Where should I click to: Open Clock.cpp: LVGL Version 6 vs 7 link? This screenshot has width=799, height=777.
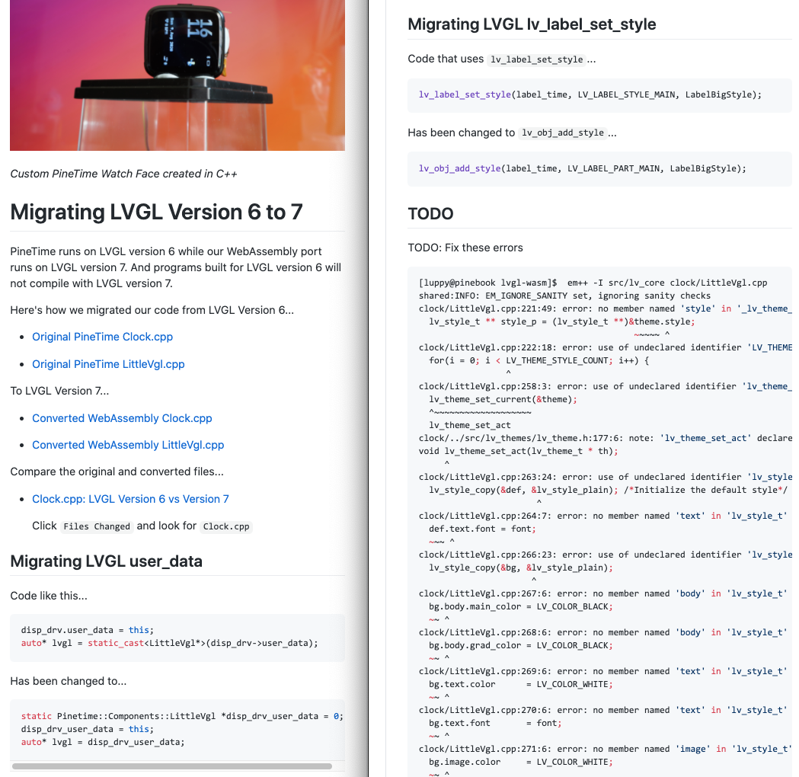[x=130, y=499]
